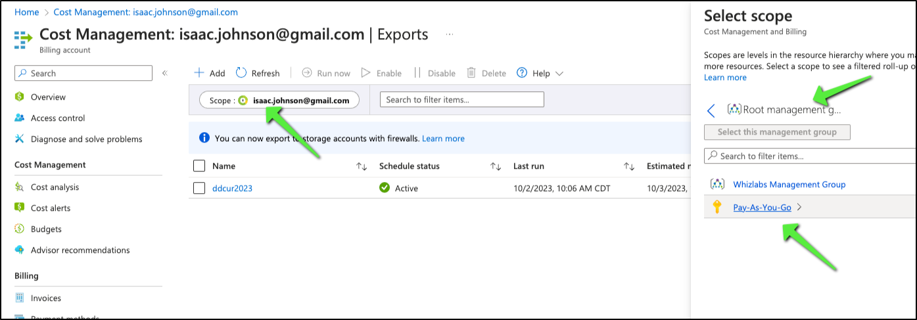The width and height of the screenshot is (917, 320).
Task: Open Invoices under Billing
Action: click(x=46, y=298)
